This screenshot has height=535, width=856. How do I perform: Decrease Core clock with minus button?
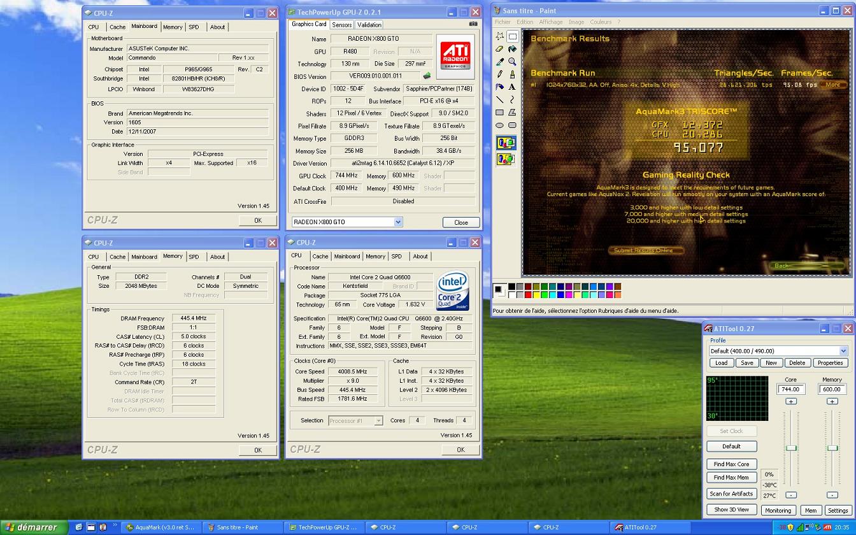[x=791, y=495]
